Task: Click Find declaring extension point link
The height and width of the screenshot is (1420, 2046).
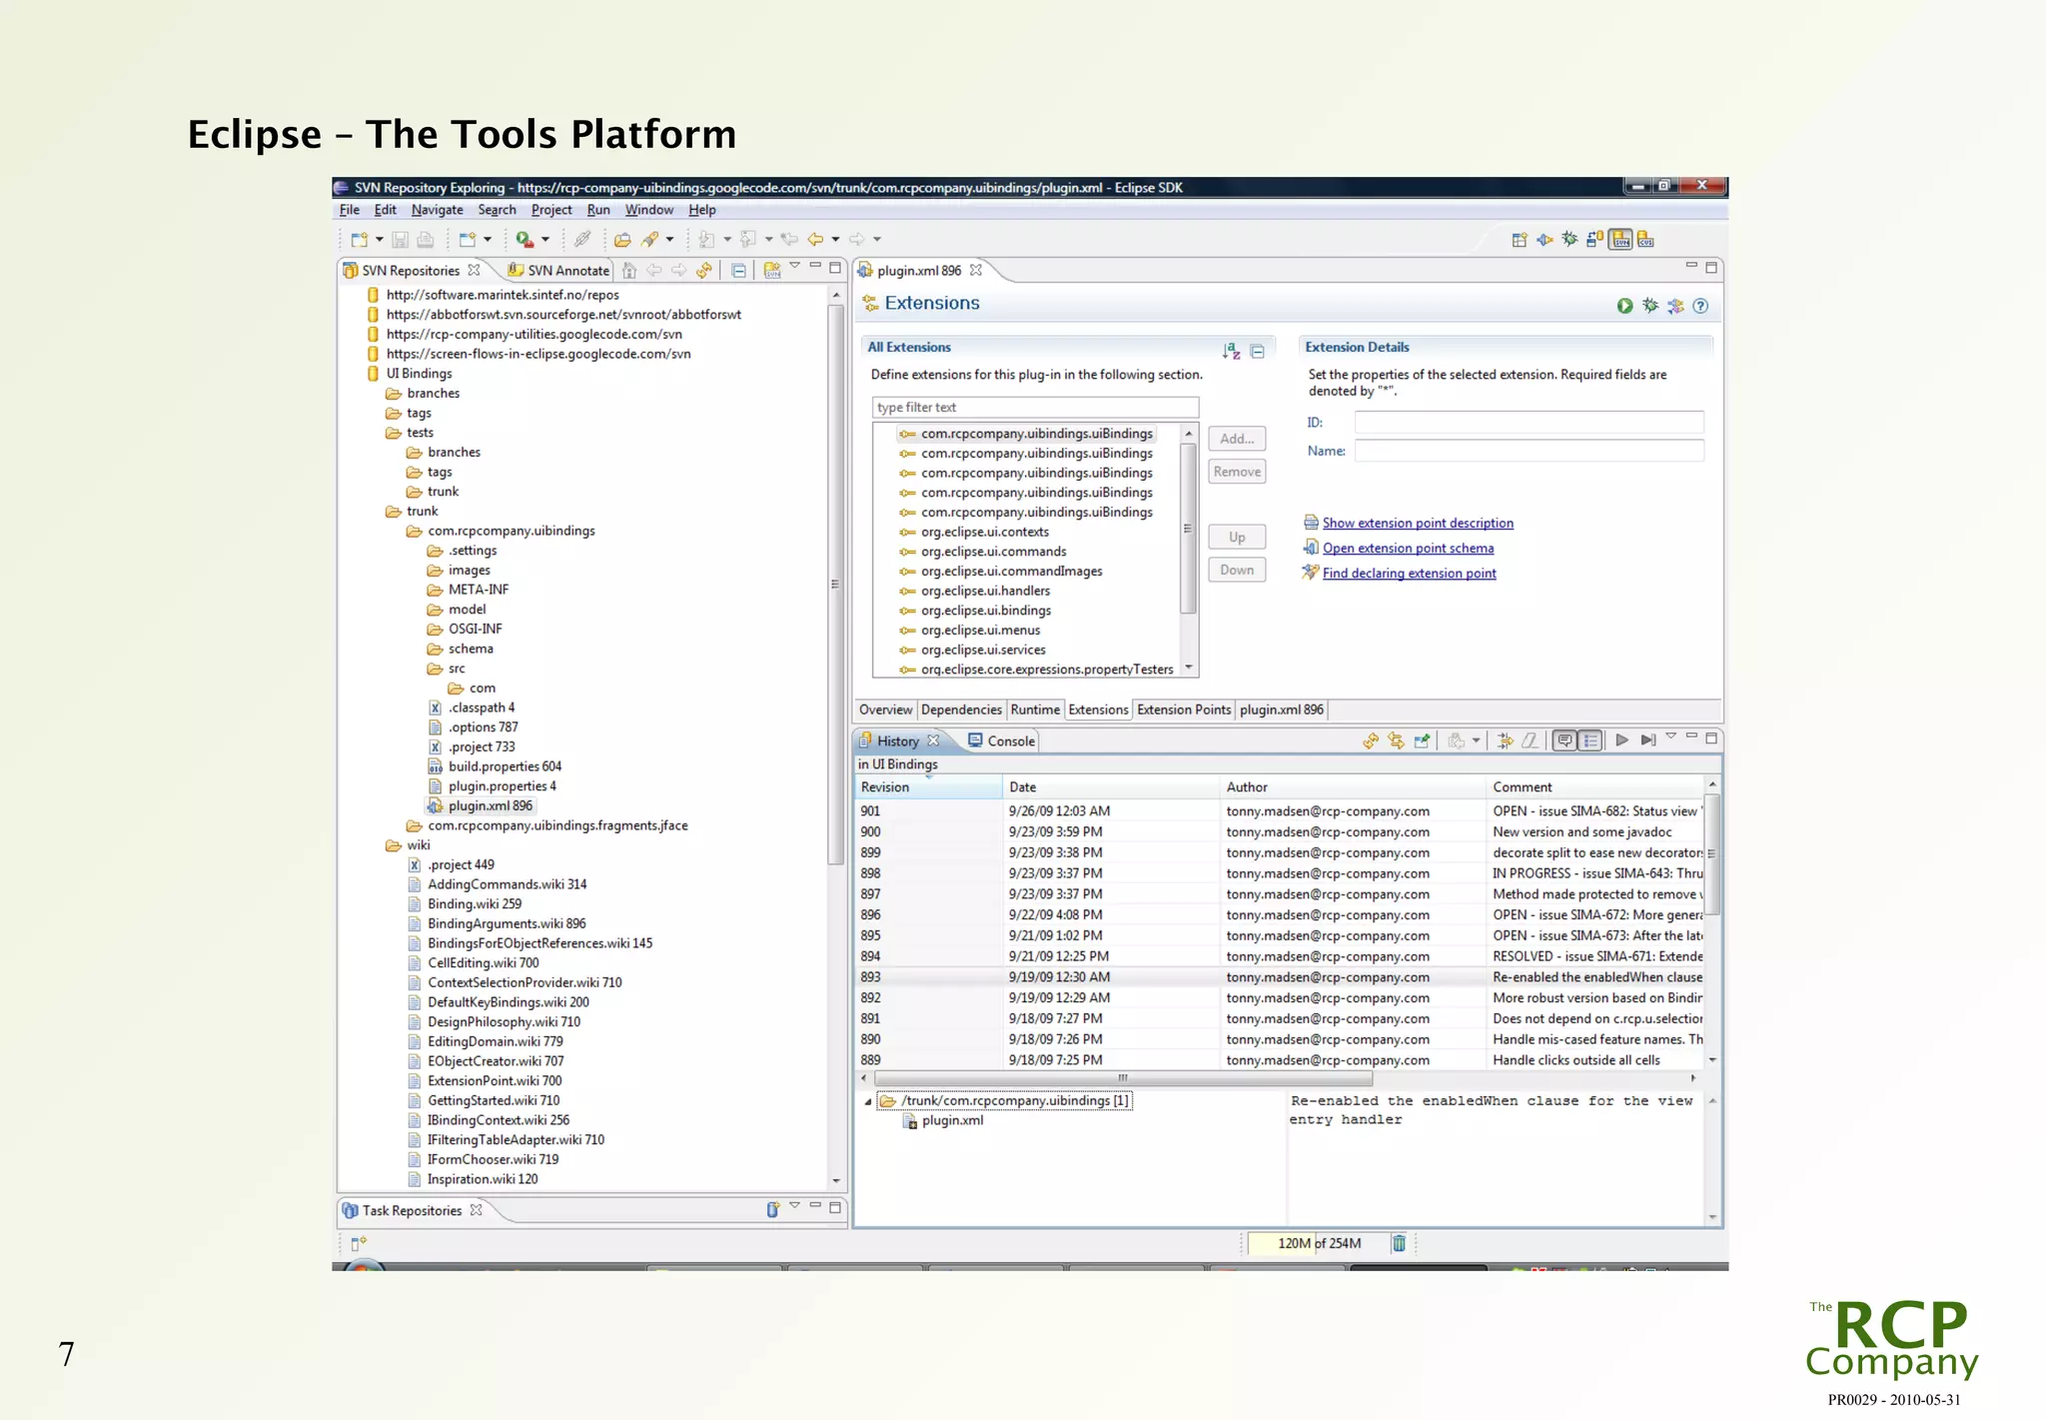Action: pyautogui.click(x=1409, y=573)
